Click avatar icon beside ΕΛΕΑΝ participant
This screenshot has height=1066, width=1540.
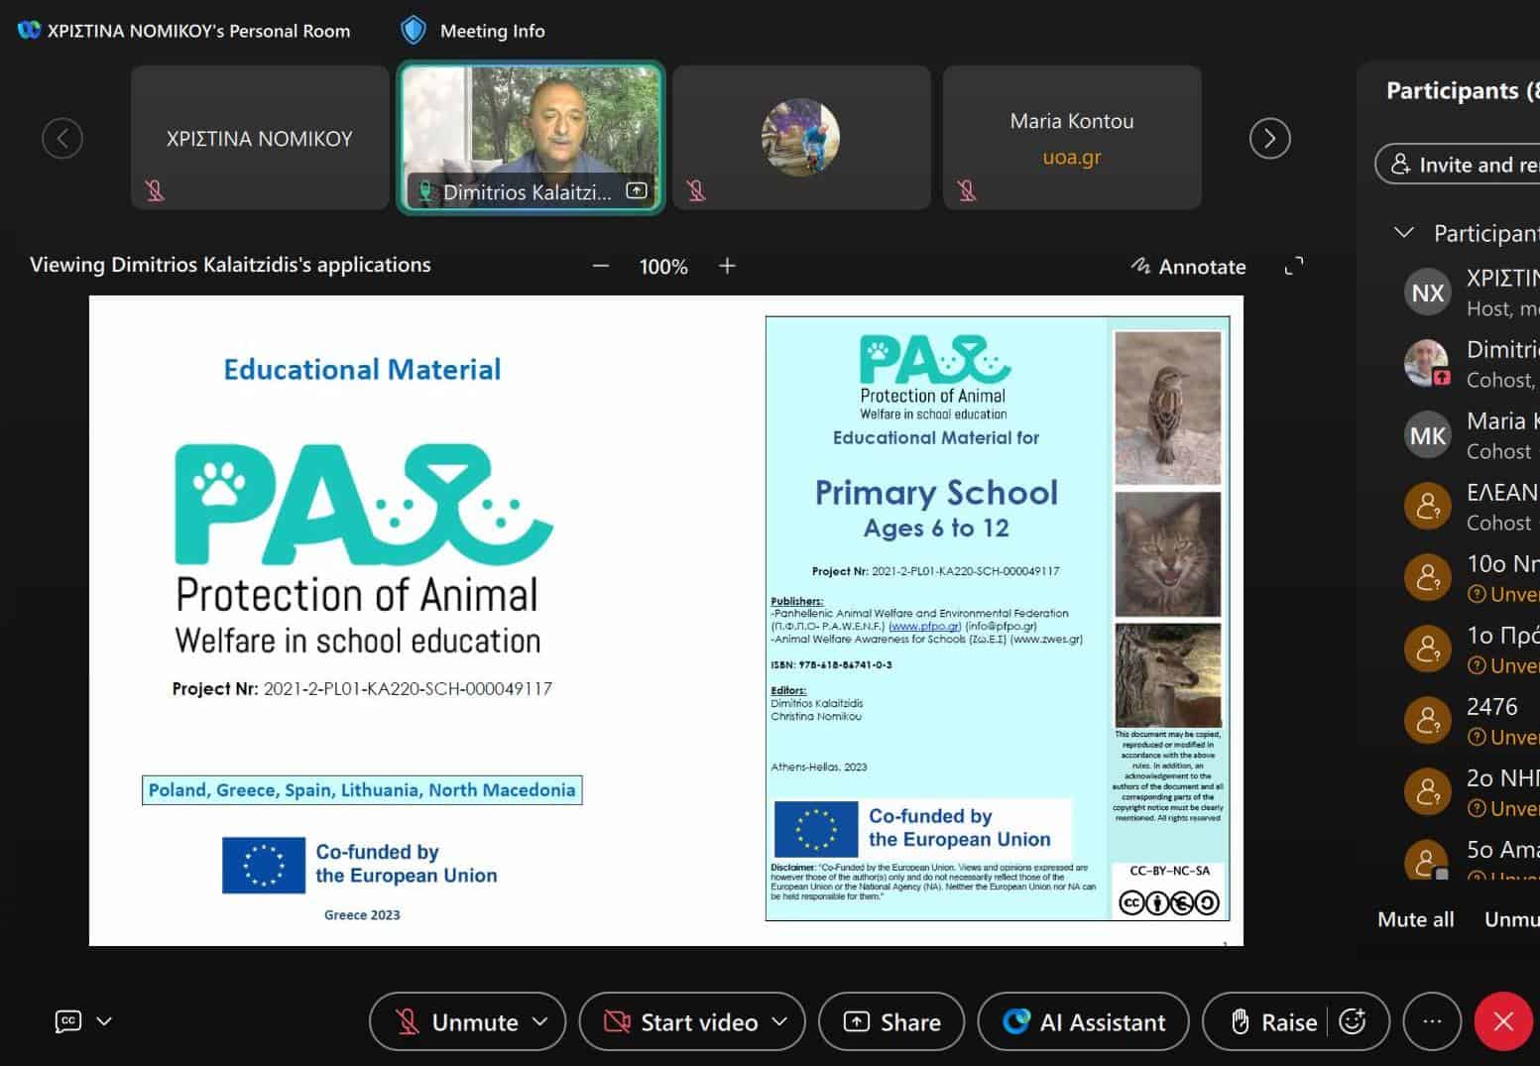1428,506
